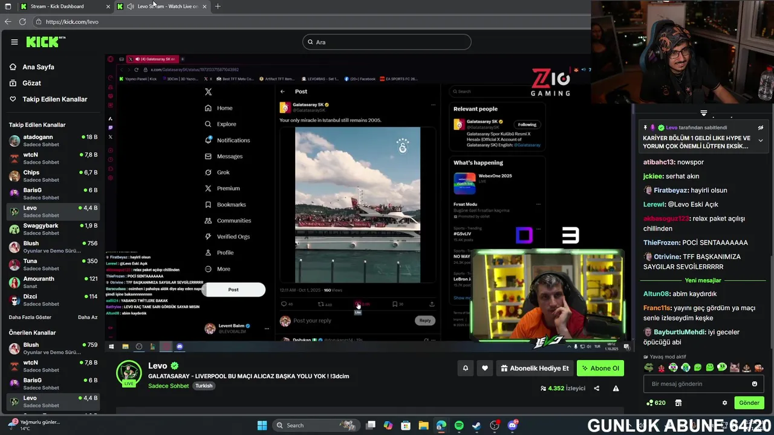Open emoji picker in chat input

pos(755,384)
